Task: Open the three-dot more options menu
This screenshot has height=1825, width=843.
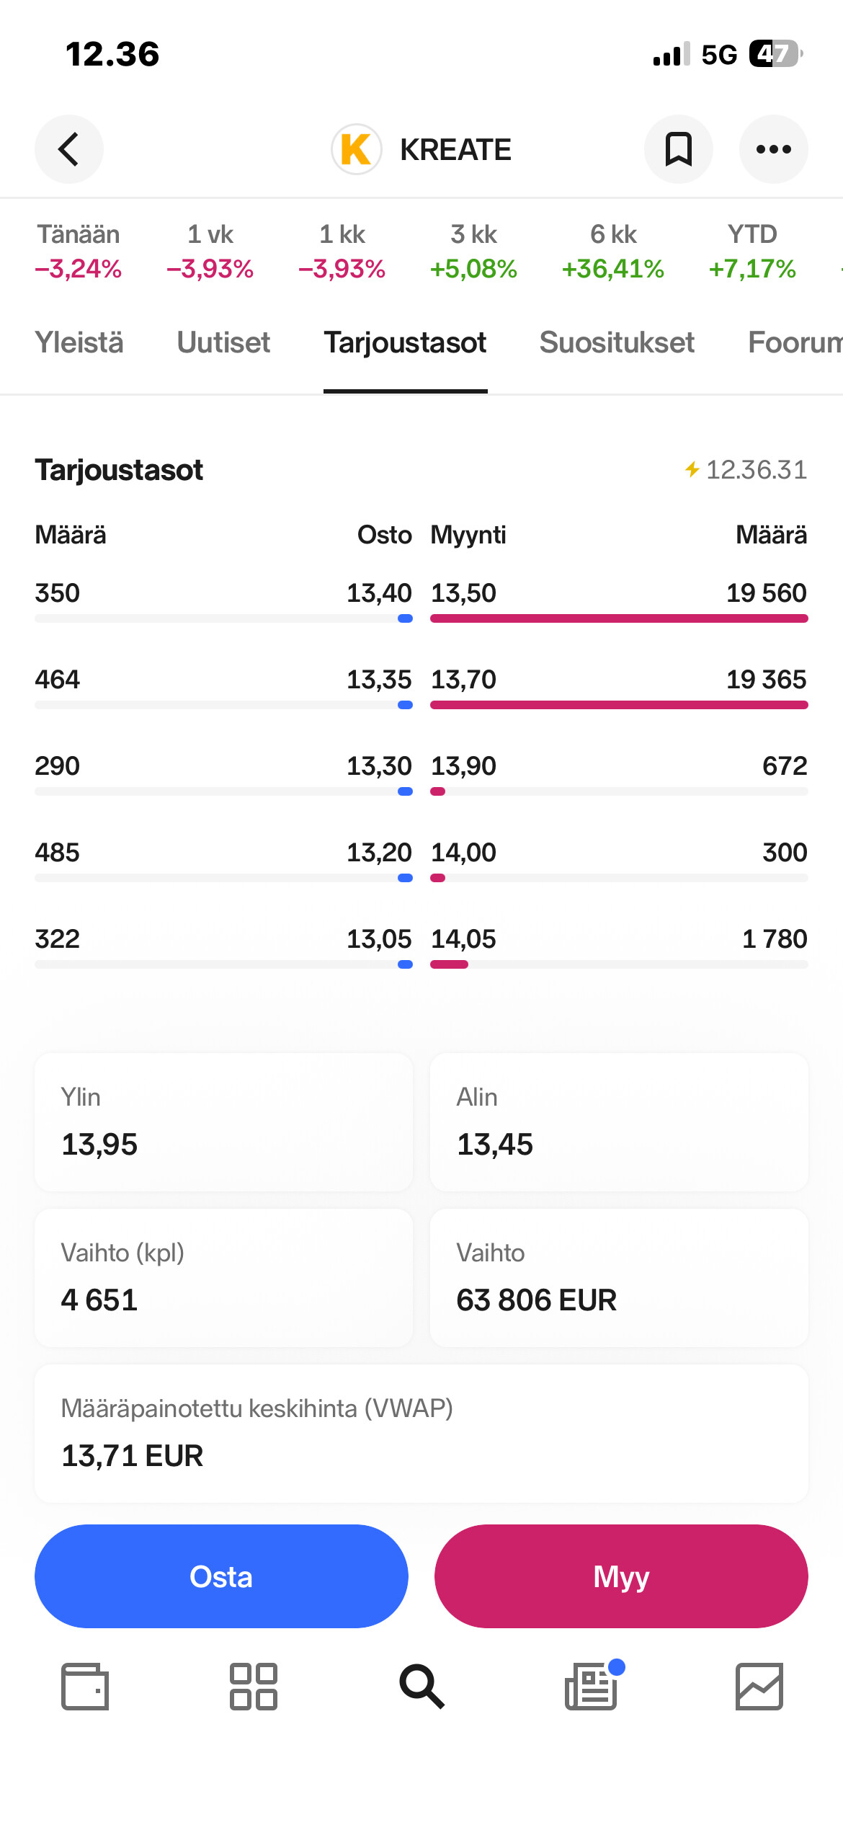Action: (773, 149)
